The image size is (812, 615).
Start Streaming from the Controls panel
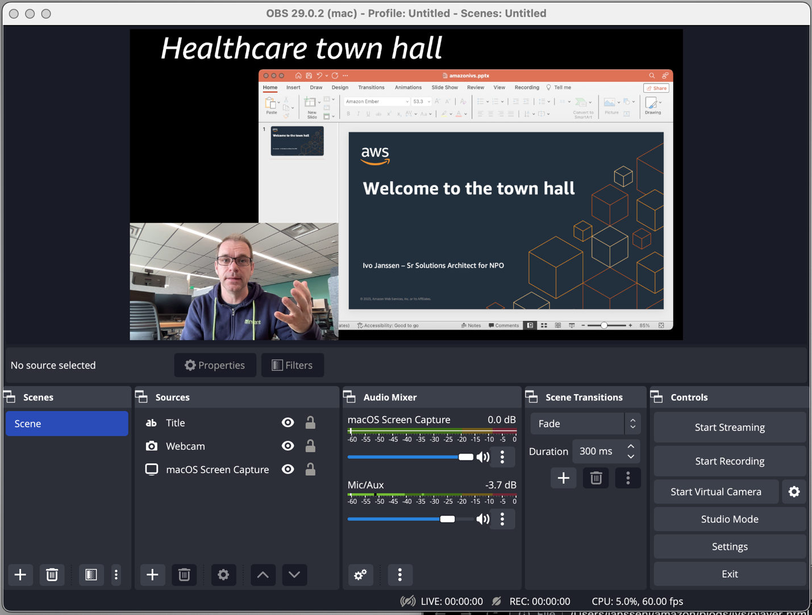pos(729,427)
